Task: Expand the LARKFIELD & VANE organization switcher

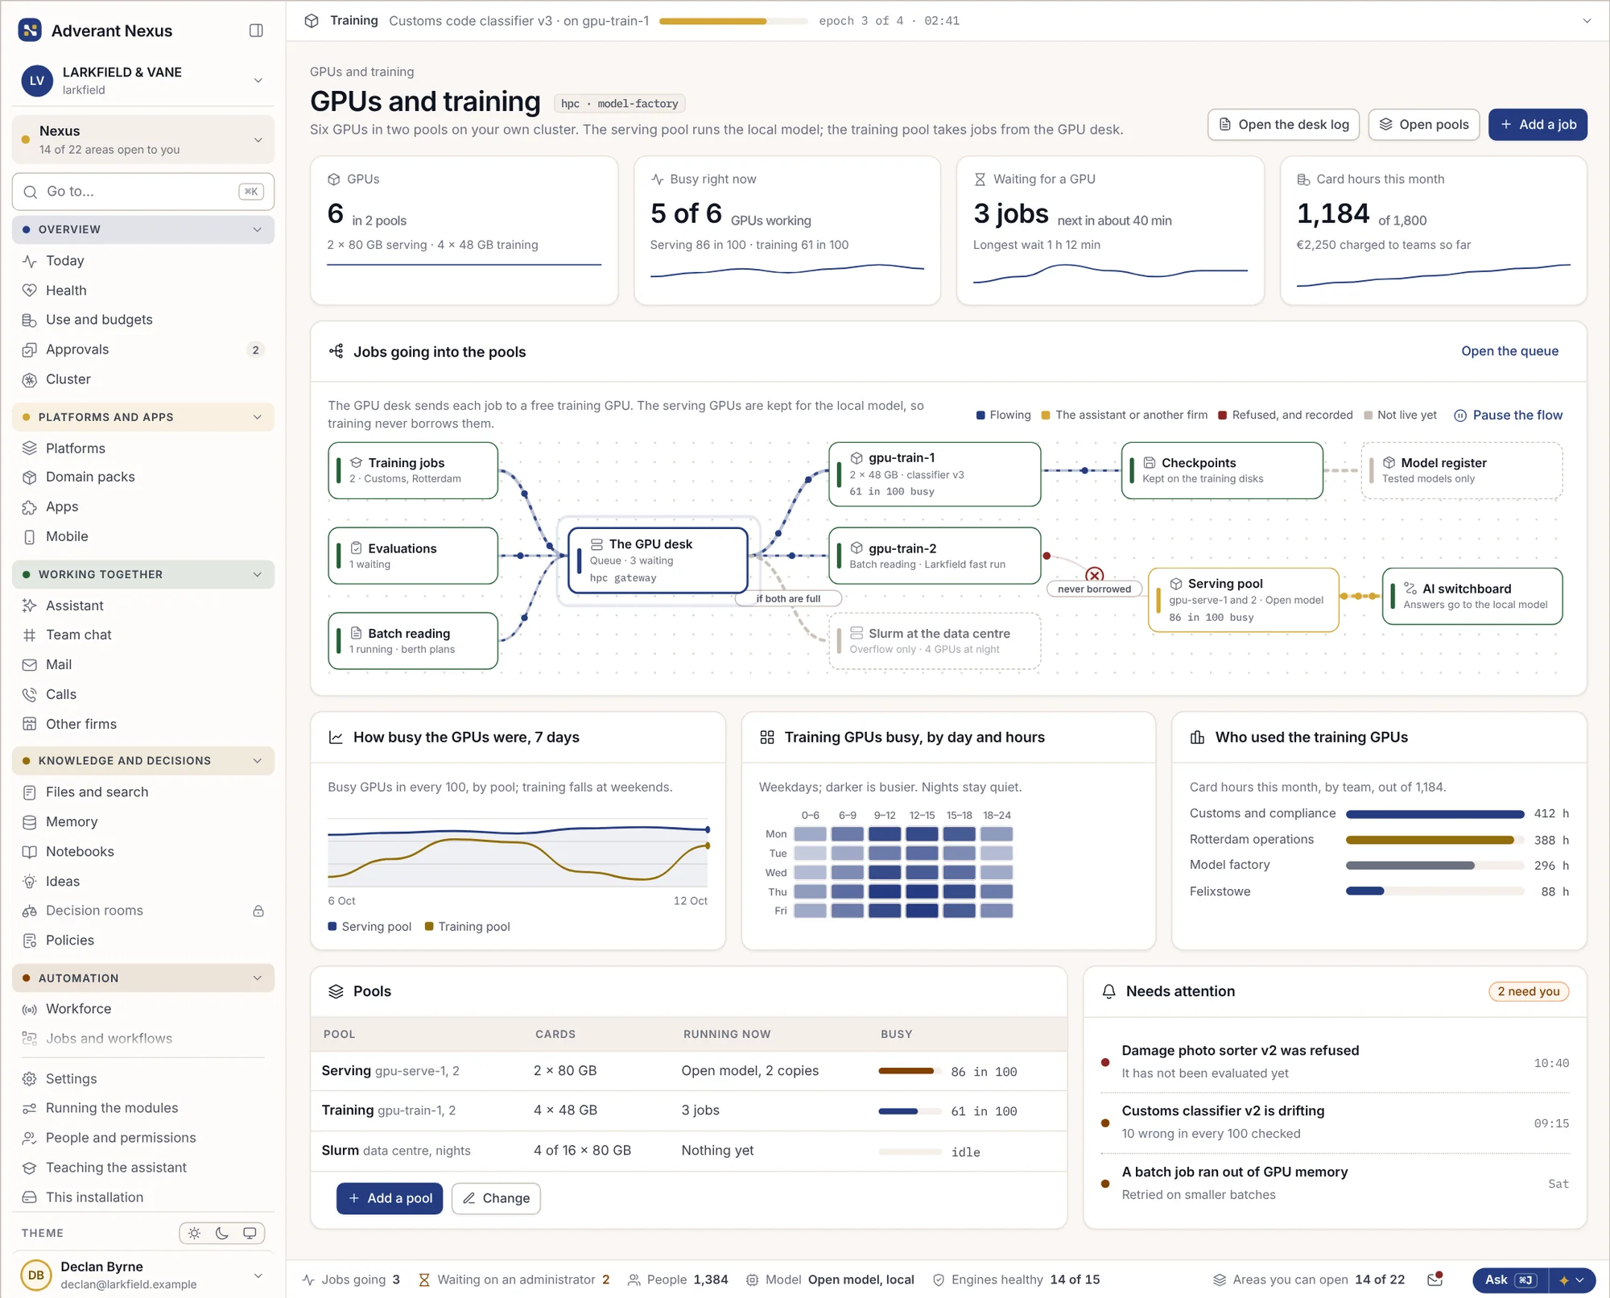Action: point(143,81)
